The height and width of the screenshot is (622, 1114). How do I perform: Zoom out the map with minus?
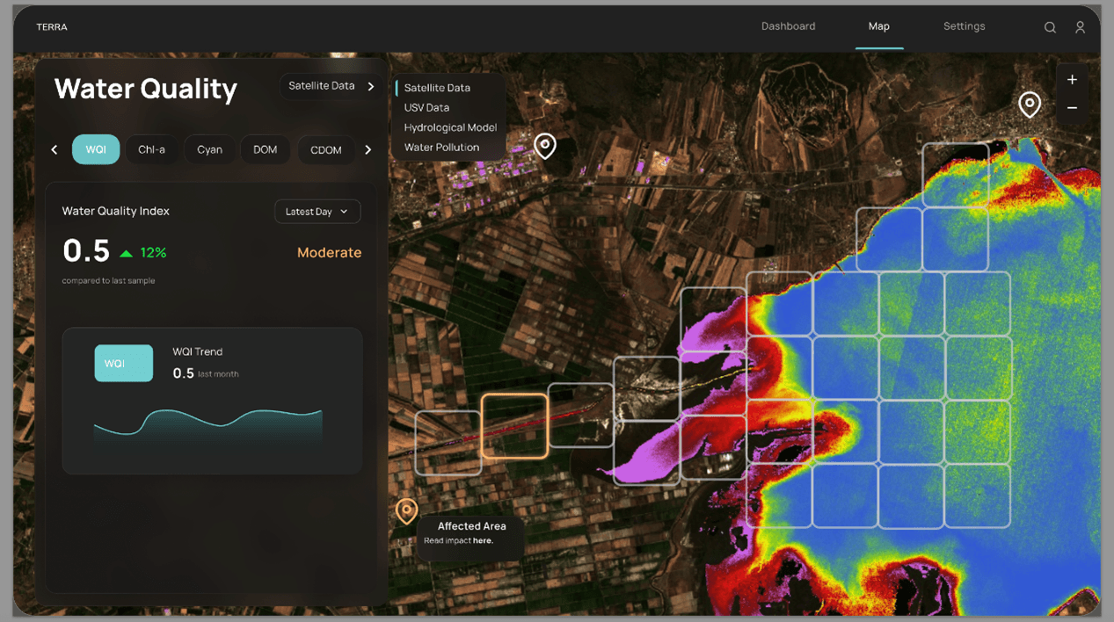[1072, 108]
